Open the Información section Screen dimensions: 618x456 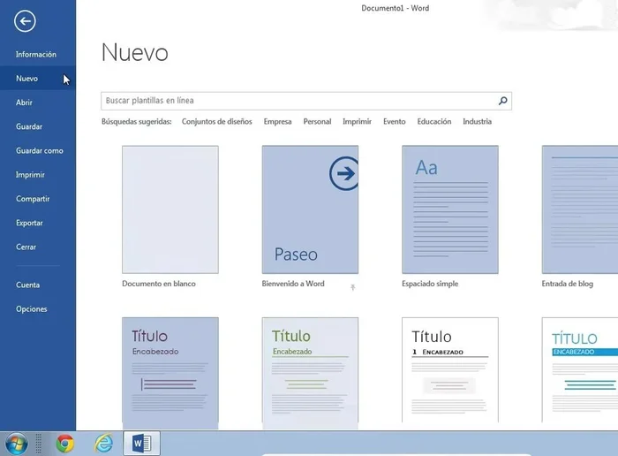click(38, 55)
